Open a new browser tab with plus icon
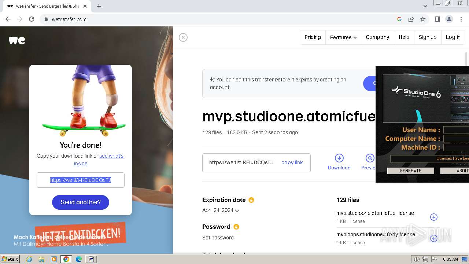 pyautogui.click(x=99, y=6)
